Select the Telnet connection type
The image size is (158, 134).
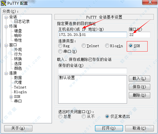[84, 46]
